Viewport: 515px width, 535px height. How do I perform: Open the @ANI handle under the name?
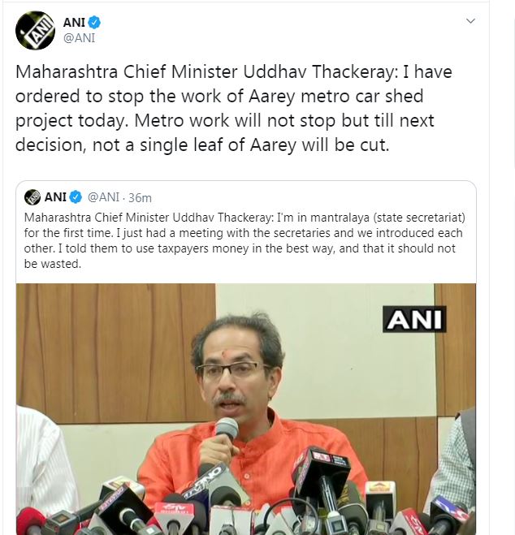pos(79,38)
